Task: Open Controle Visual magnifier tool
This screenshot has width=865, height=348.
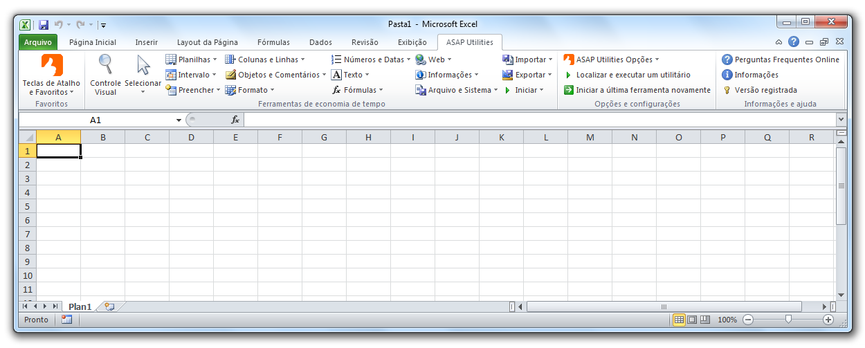Action: (x=105, y=75)
